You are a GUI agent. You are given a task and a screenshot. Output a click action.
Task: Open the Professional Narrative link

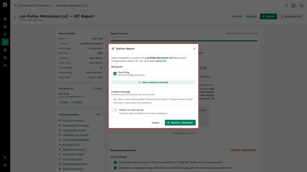[x=75, y=164]
